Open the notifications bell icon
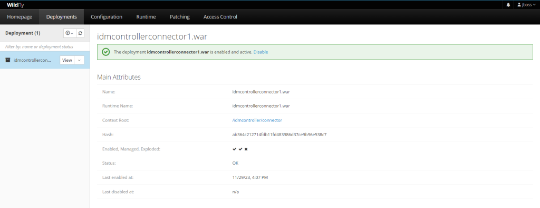The height and width of the screenshot is (208, 540). [508, 5]
